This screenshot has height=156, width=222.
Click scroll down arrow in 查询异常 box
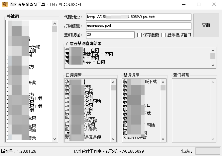coord(213,139)
